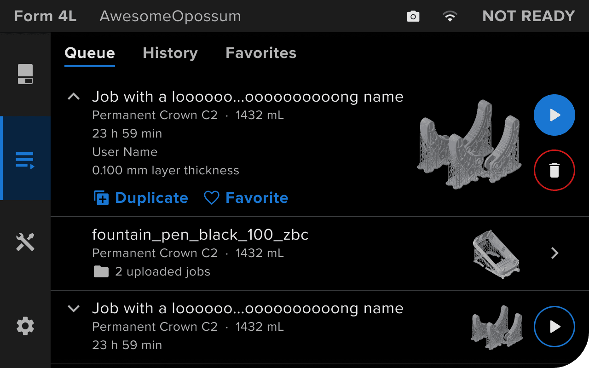Mark the first job as Favorite
The height and width of the screenshot is (368, 589).
(x=246, y=198)
